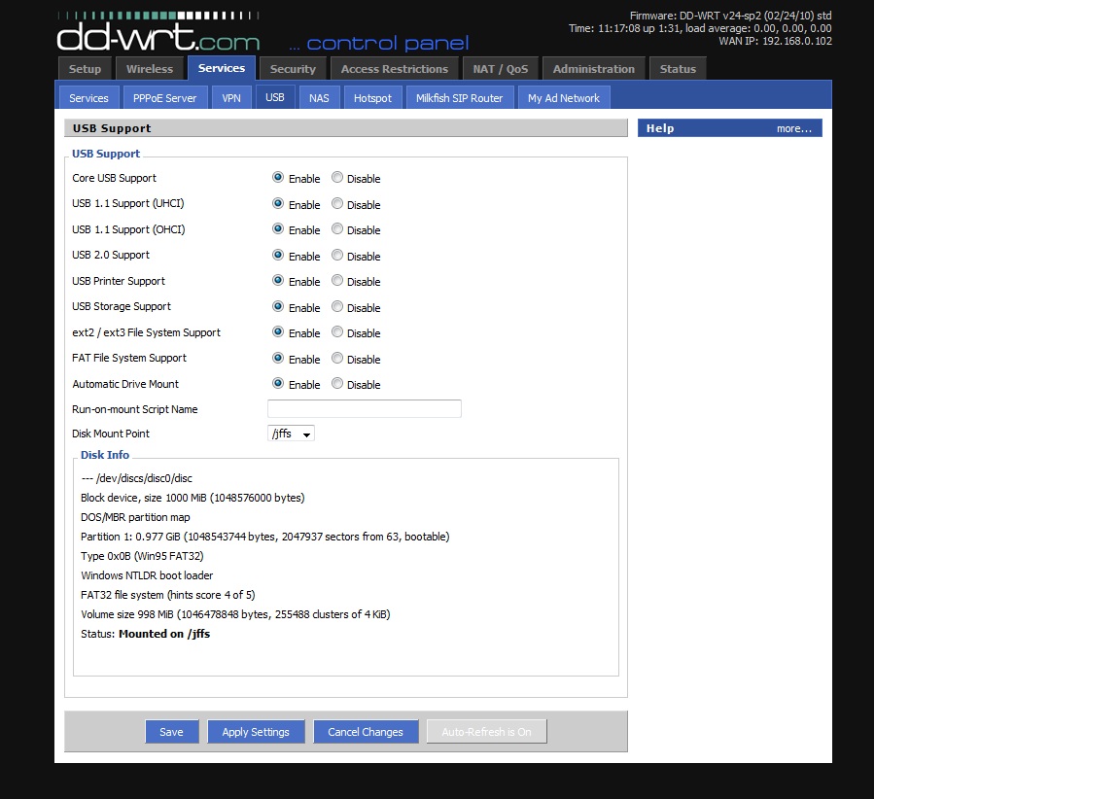Click the dd-wrt.com logo

click(158, 37)
